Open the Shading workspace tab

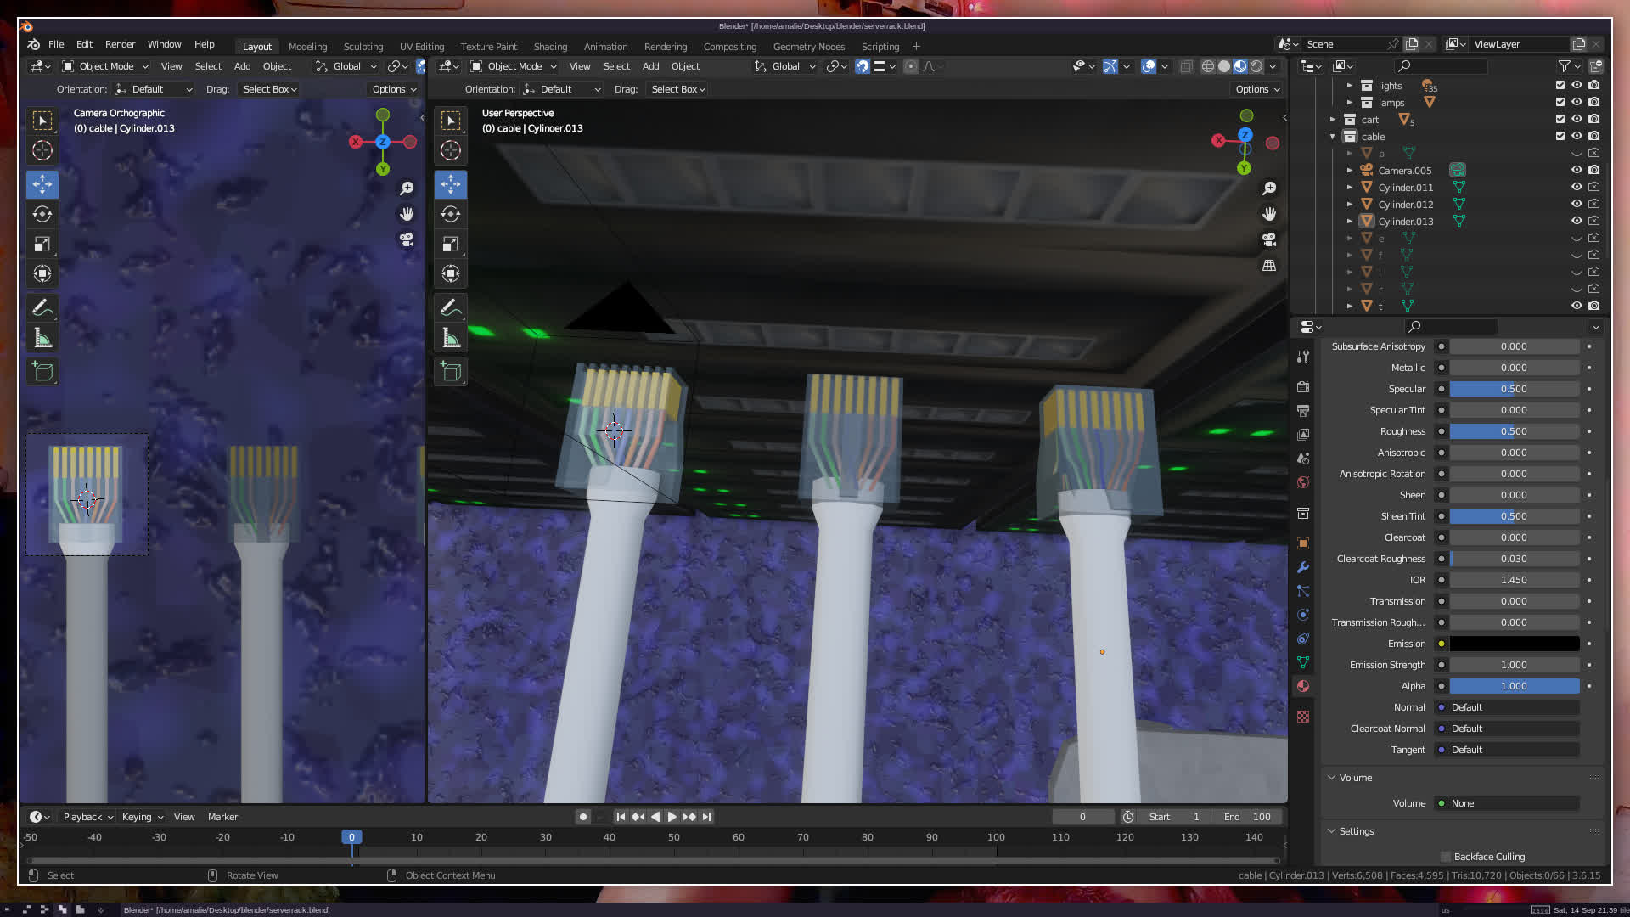click(x=550, y=47)
